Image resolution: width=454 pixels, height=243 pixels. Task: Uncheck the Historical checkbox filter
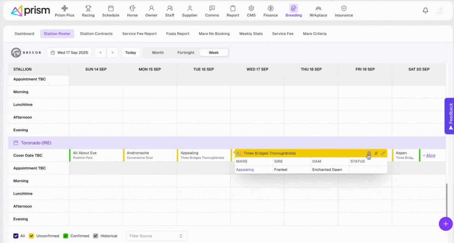[x=95, y=236]
